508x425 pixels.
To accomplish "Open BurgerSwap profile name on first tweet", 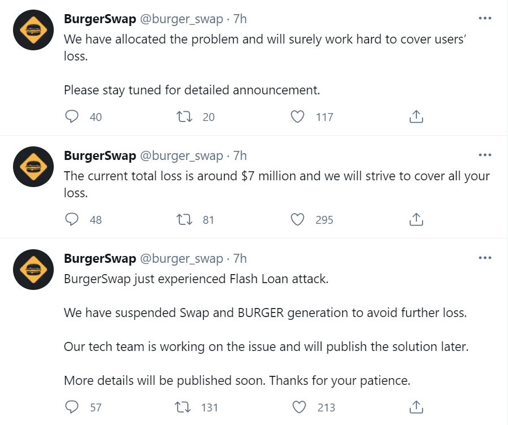I will point(100,19).
